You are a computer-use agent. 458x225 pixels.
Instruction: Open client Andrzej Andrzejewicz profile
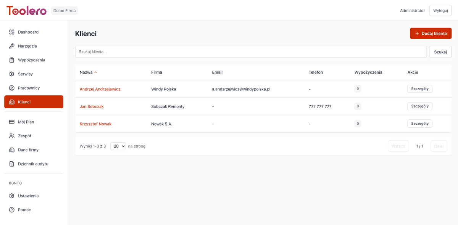tap(100, 89)
